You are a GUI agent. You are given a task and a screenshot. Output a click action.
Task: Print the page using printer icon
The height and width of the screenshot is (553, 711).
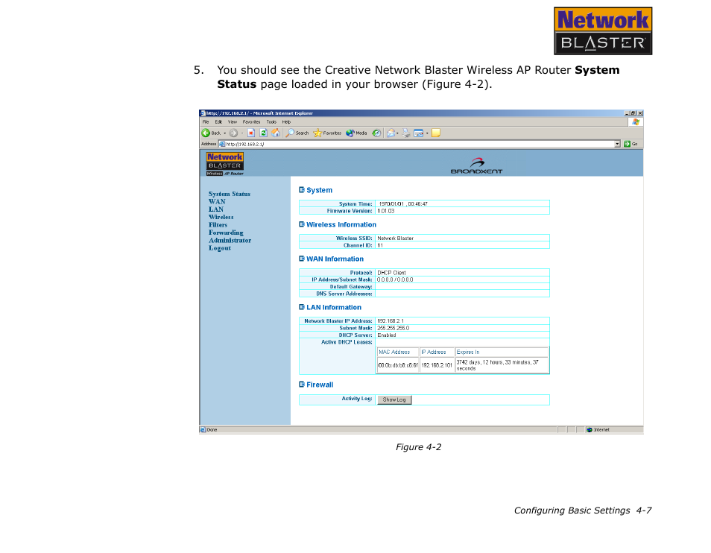(x=406, y=133)
